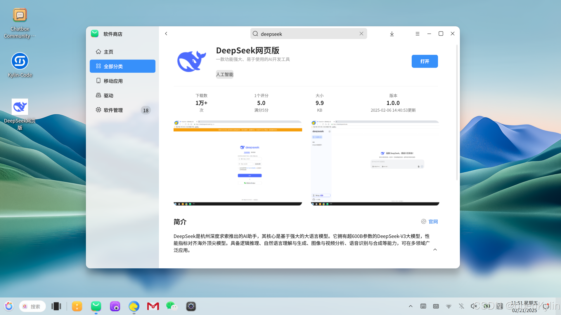Click the first login page screenshot
The image size is (561, 315).
(x=238, y=163)
